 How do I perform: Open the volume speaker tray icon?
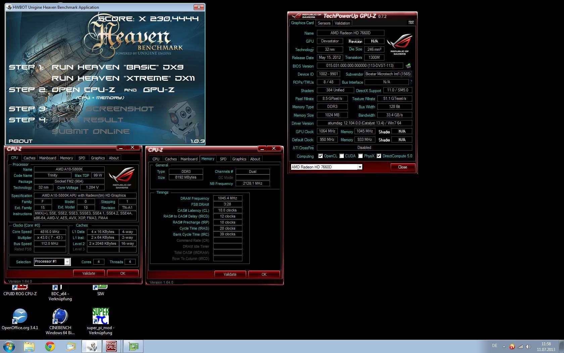[x=528, y=347]
